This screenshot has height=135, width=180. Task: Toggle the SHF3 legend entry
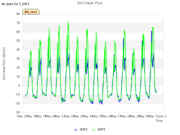click(x=98, y=129)
